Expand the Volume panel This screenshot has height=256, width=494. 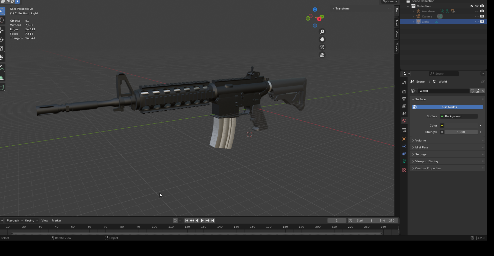447,140
